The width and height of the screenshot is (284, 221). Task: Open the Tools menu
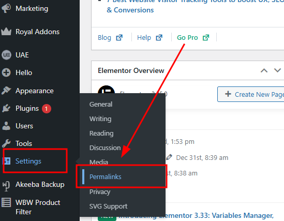click(24, 143)
